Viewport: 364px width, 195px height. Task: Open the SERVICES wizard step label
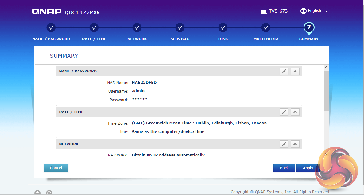click(180, 39)
